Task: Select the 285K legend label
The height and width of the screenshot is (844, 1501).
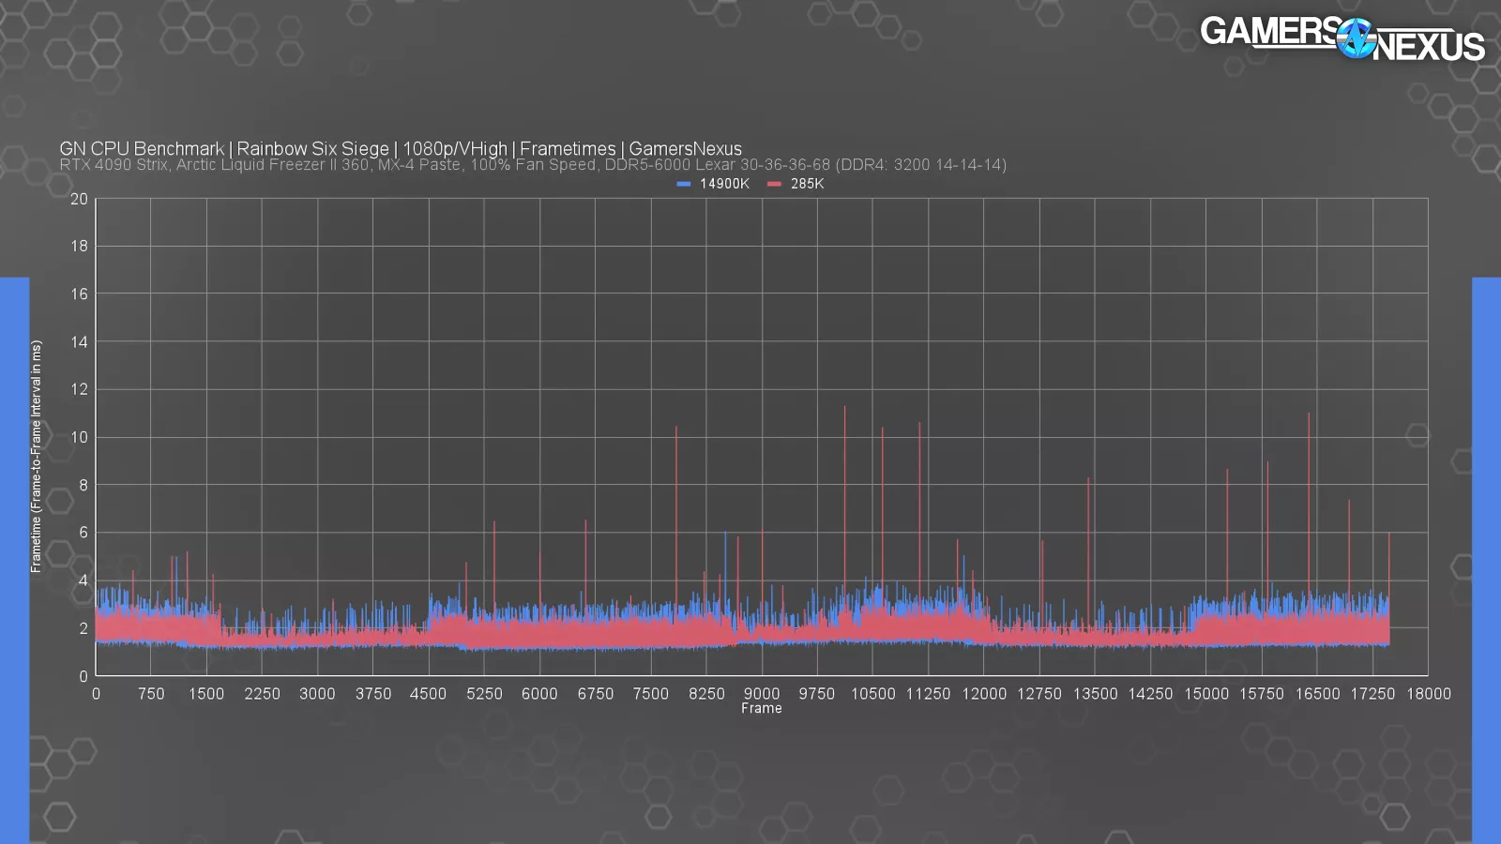Action: pos(807,184)
